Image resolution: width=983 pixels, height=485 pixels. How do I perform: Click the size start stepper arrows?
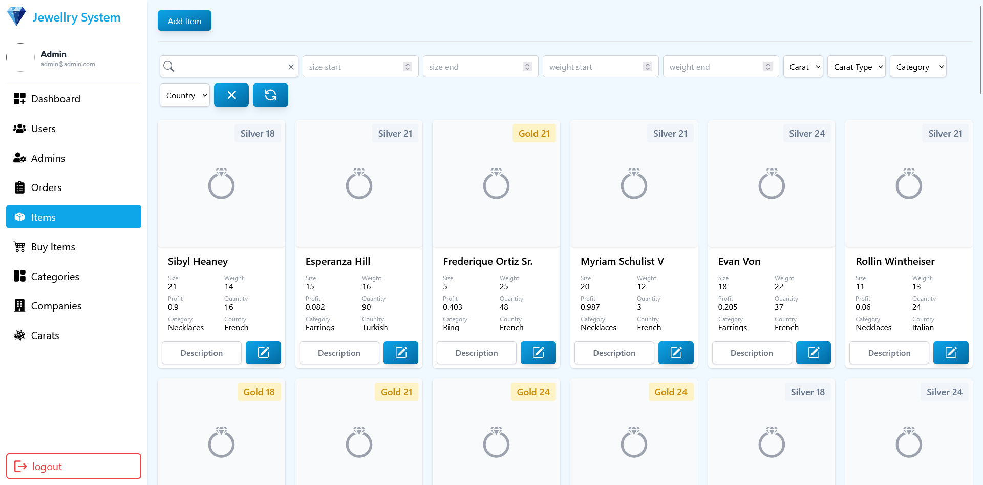(408, 67)
